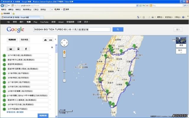This screenshot has height=118, width=189.
Task: Open the search provider dropdown arrow
Action: [187, 6]
